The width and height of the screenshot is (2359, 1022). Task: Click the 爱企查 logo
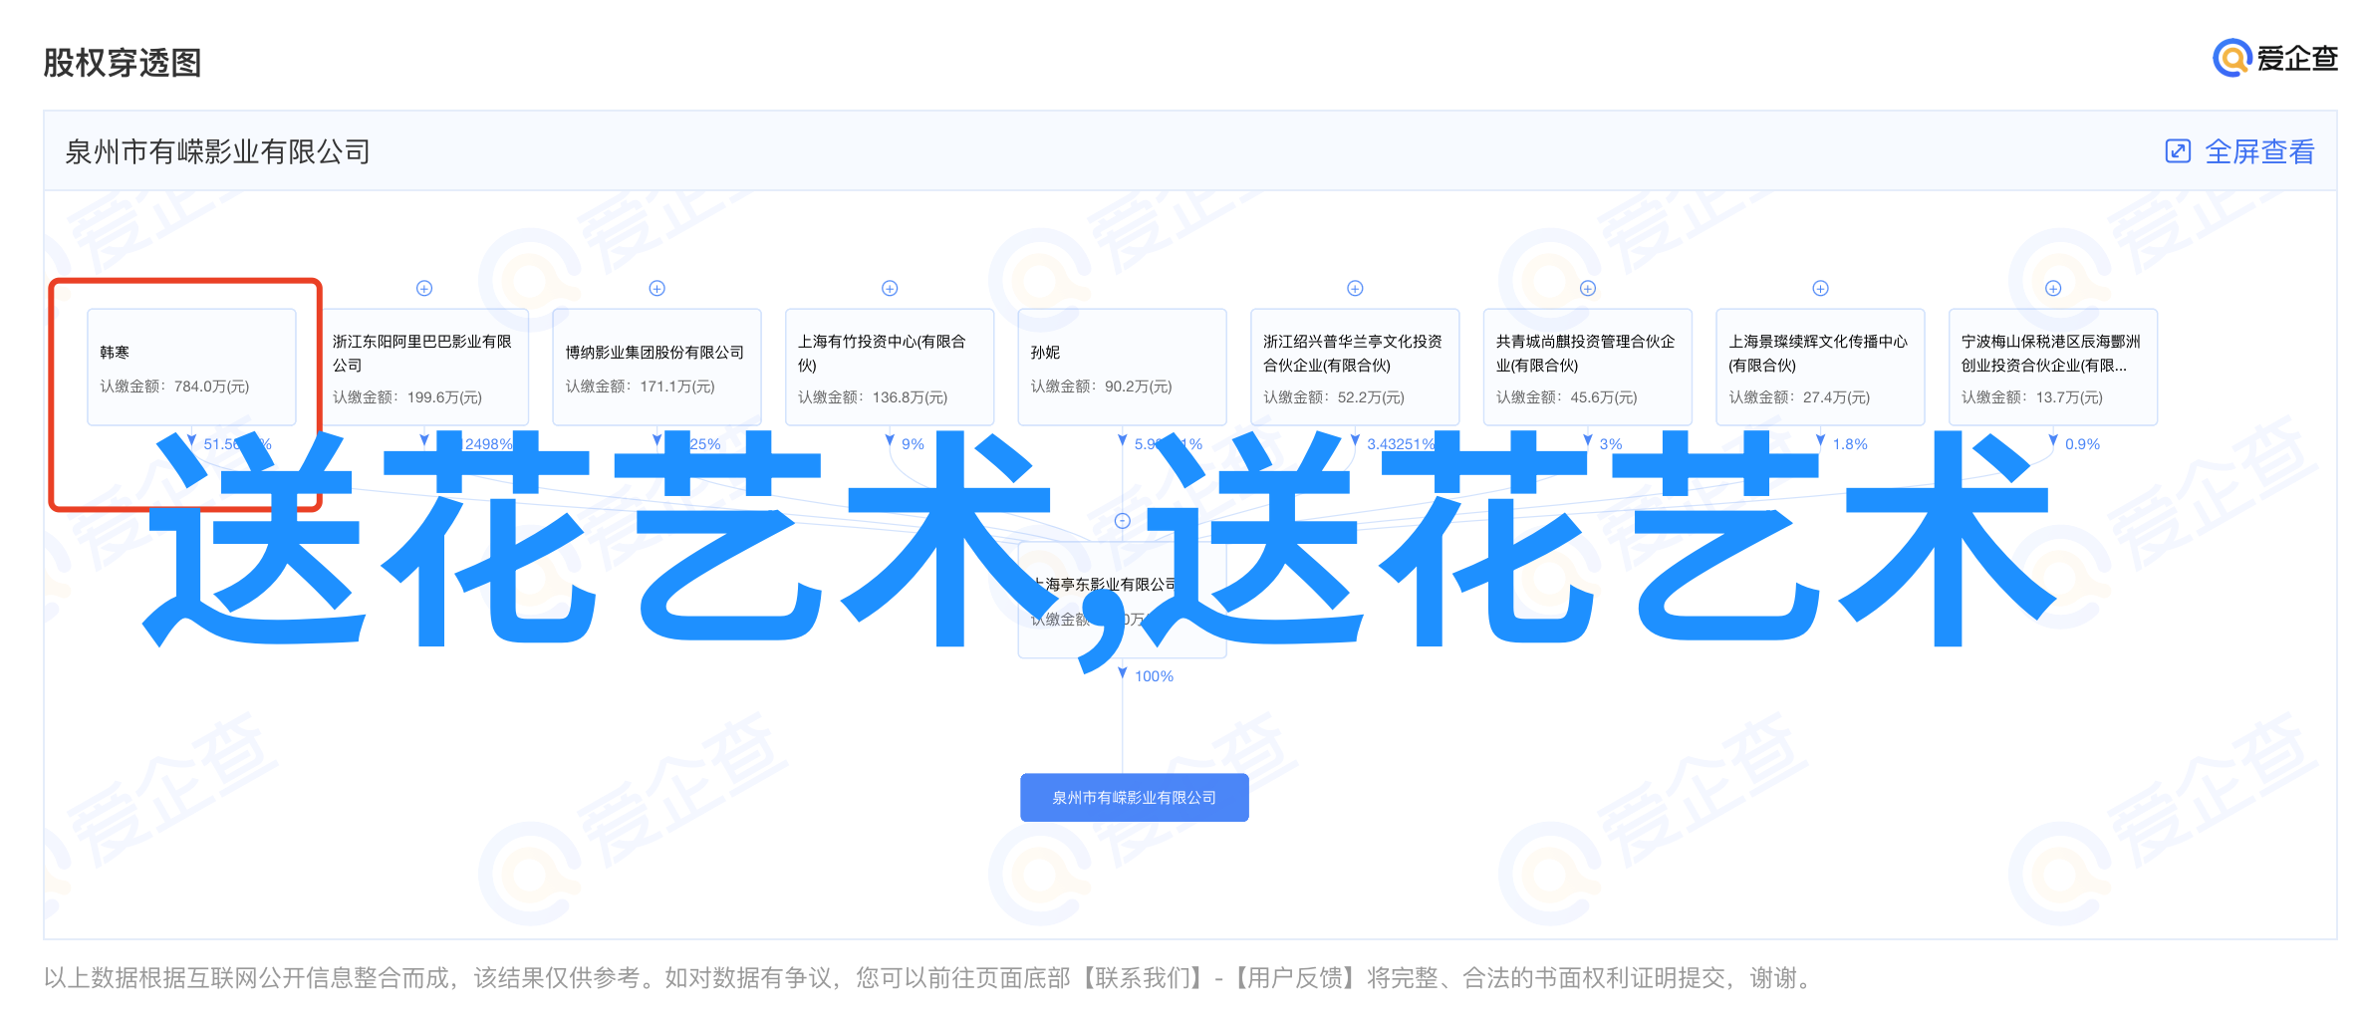2275,58
